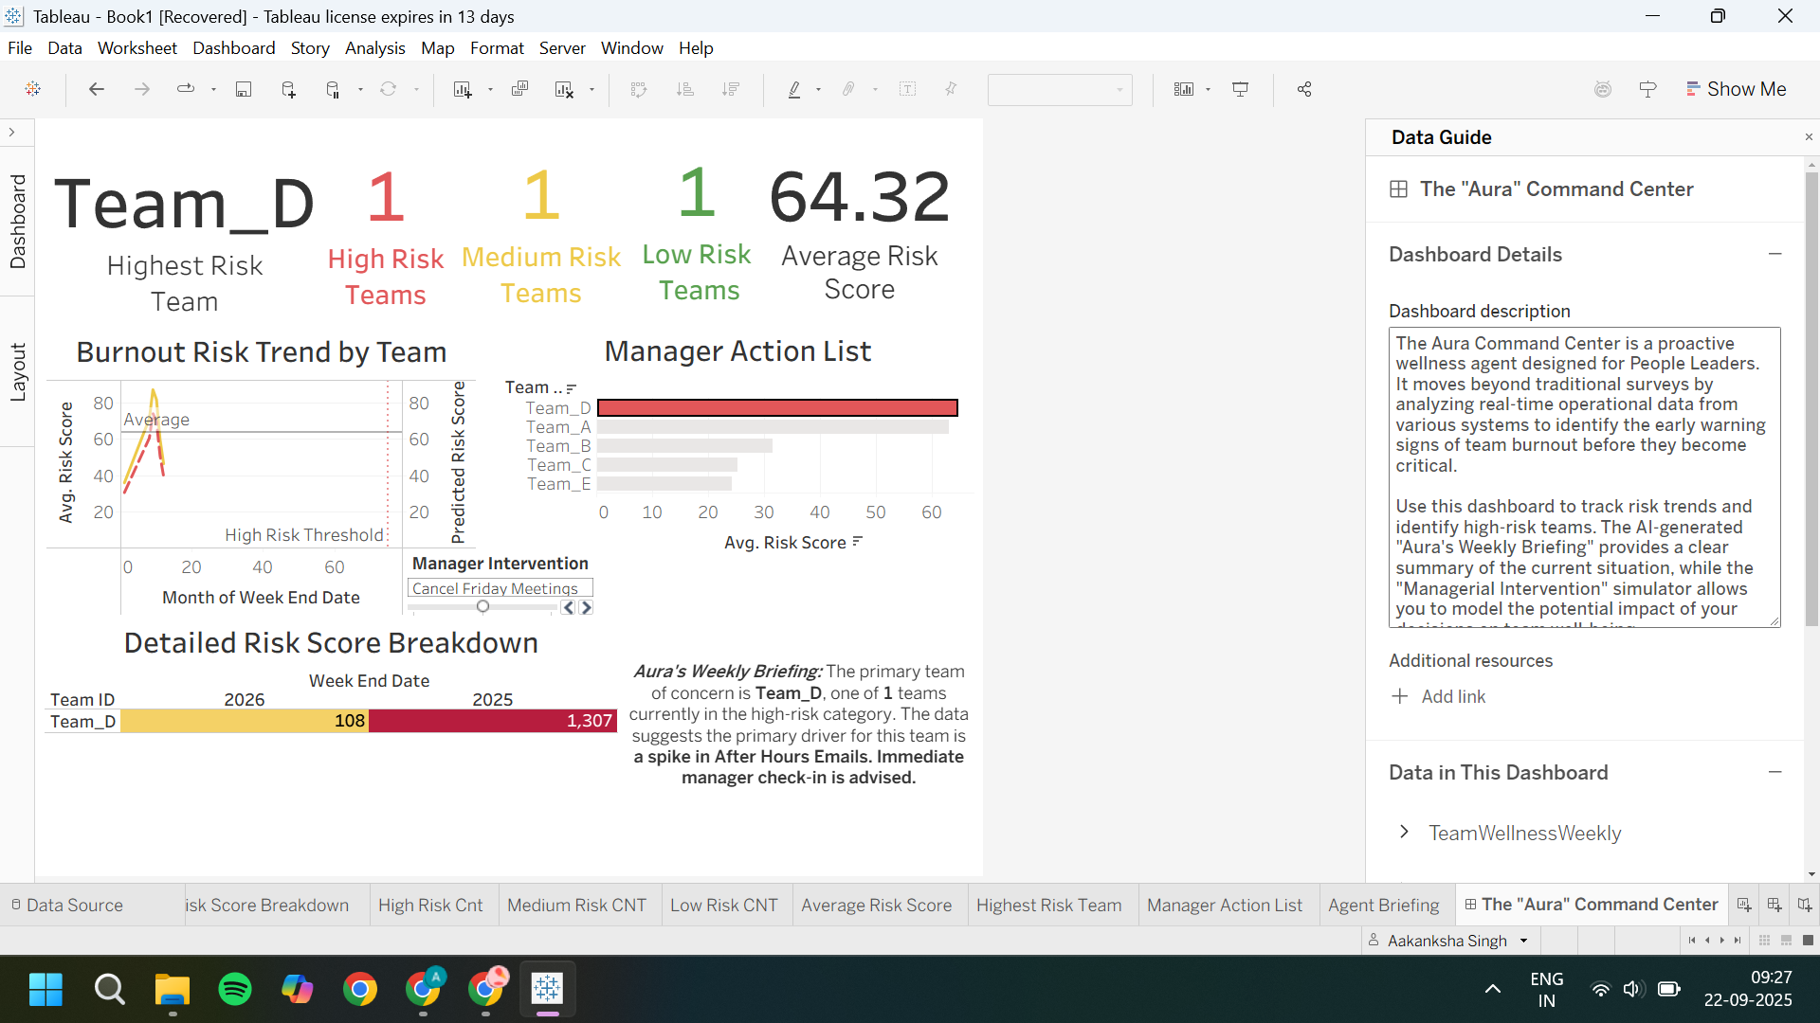
Task: Click the Manager Intervention slider handle
Action: (482, 606)
